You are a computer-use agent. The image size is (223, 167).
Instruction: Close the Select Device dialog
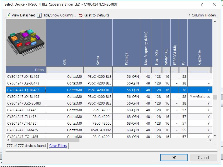(214, 4)
